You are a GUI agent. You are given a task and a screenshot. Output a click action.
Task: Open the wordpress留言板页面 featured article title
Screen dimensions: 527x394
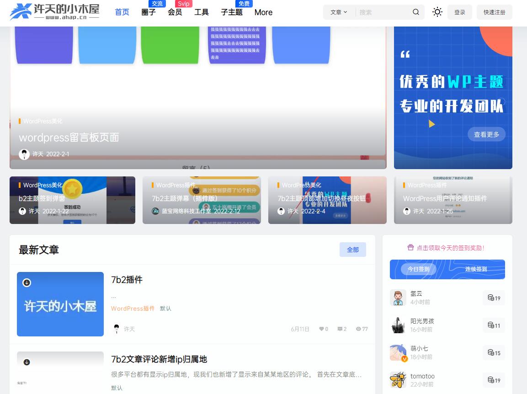point(69,138)
